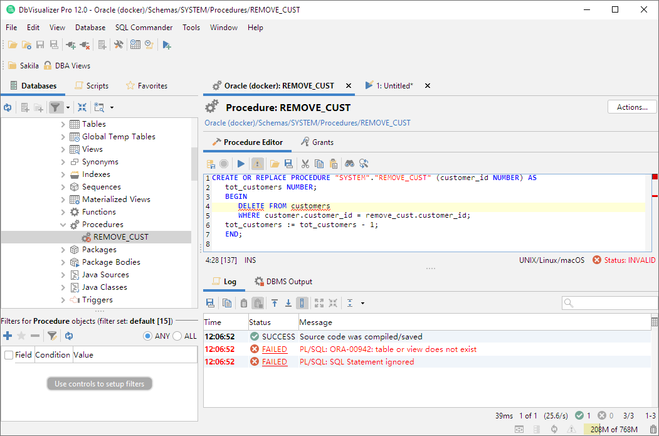Screen dimensions: 659x436
Task: Select the ALL radio button
Action: pos(177,336)
